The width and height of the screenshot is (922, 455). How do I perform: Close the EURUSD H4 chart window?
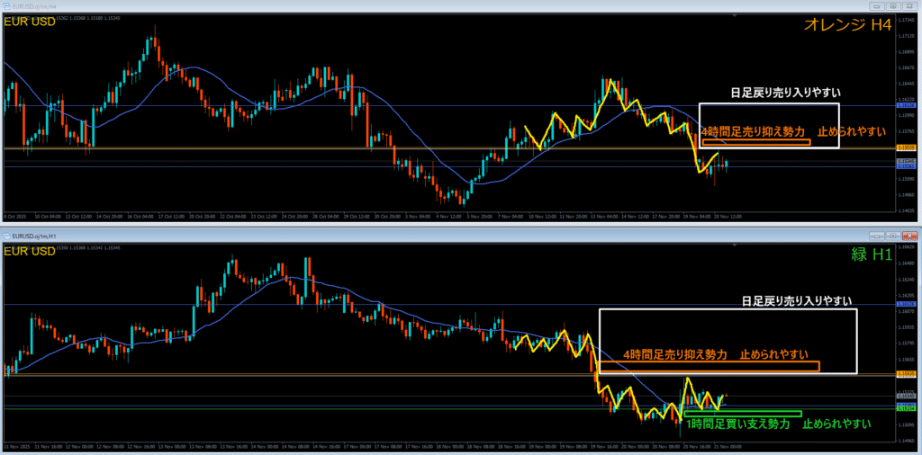pyautogui.click(x=908, y=6)
